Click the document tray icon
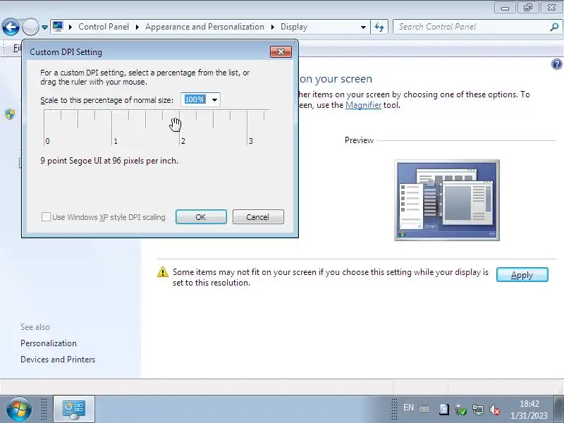The image size is (564, 423). click(x=444, y=410)
